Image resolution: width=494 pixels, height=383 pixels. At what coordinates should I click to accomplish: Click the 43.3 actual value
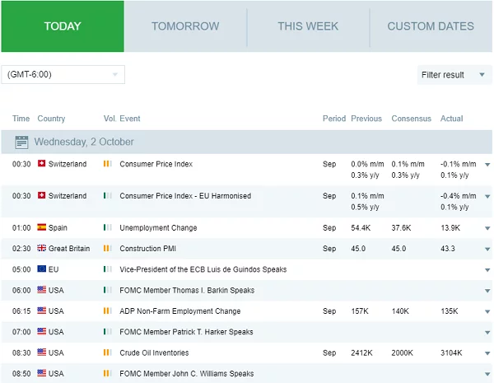coord(448,249)
